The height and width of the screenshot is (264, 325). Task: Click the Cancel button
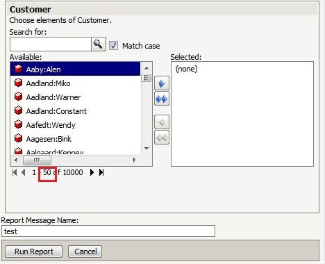point(85,251)
